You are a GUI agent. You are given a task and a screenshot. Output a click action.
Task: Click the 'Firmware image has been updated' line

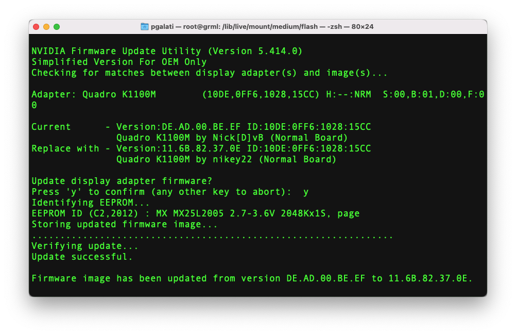[x=252, y=279]
